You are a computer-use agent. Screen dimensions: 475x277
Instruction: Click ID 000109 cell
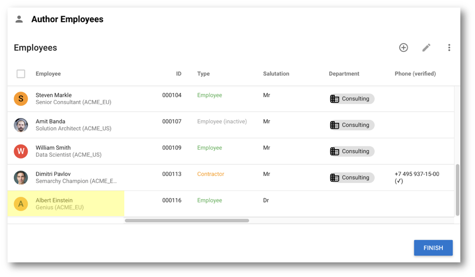[172, 148]
